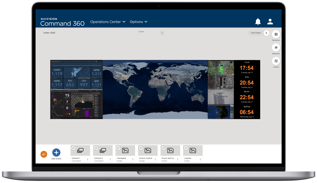Click the layout refresh icon
The image size is (317, 183).
[162, 33]
